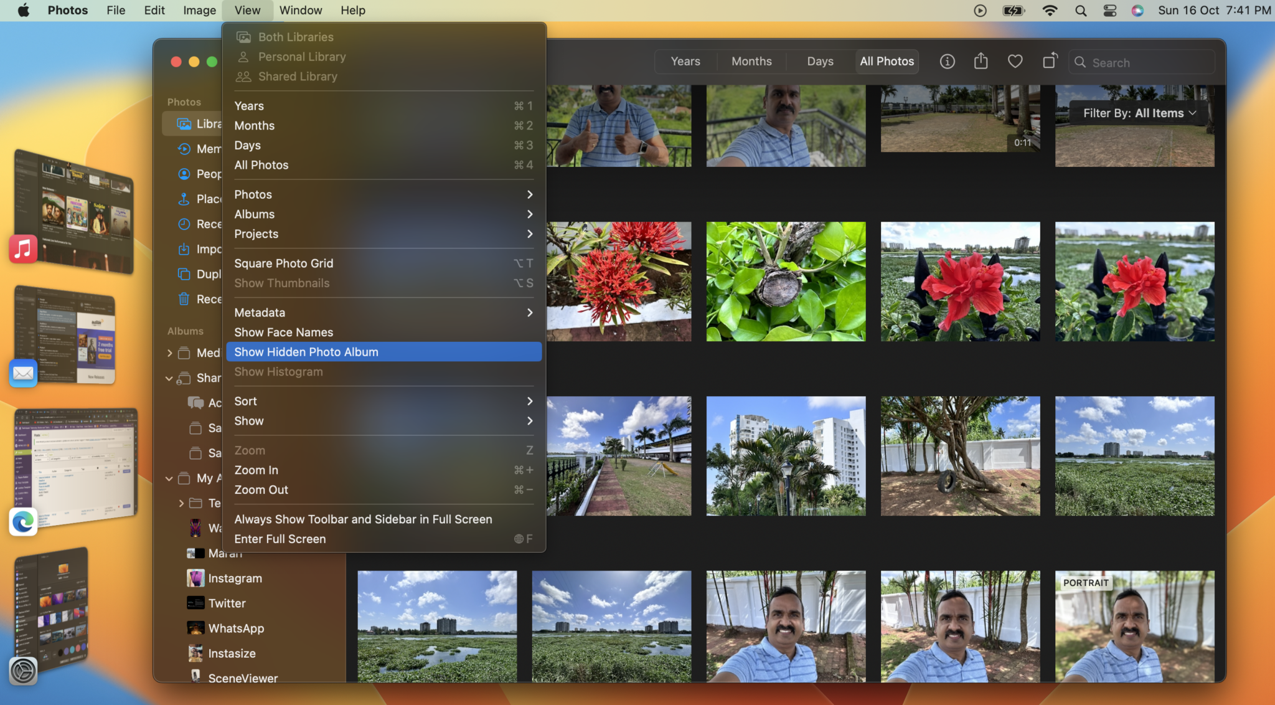Open the Apple menu
The image size is (1275, 705).
coord(24,10)
